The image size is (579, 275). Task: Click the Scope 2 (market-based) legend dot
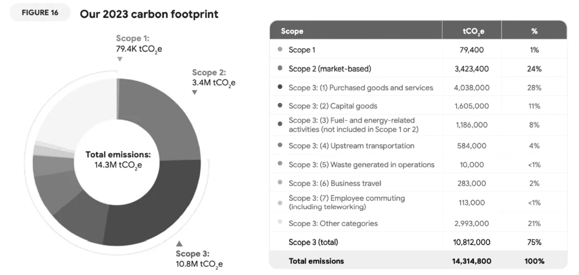click(x=280, y=68)
